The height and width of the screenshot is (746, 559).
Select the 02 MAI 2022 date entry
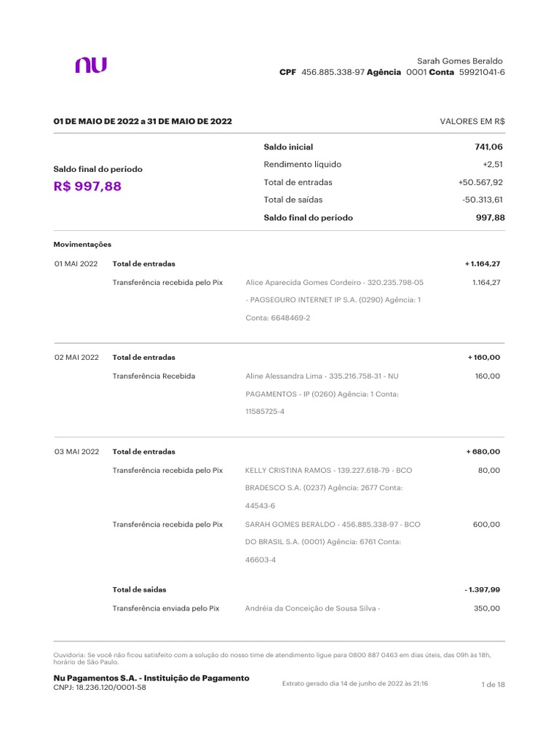click(76, 358)
